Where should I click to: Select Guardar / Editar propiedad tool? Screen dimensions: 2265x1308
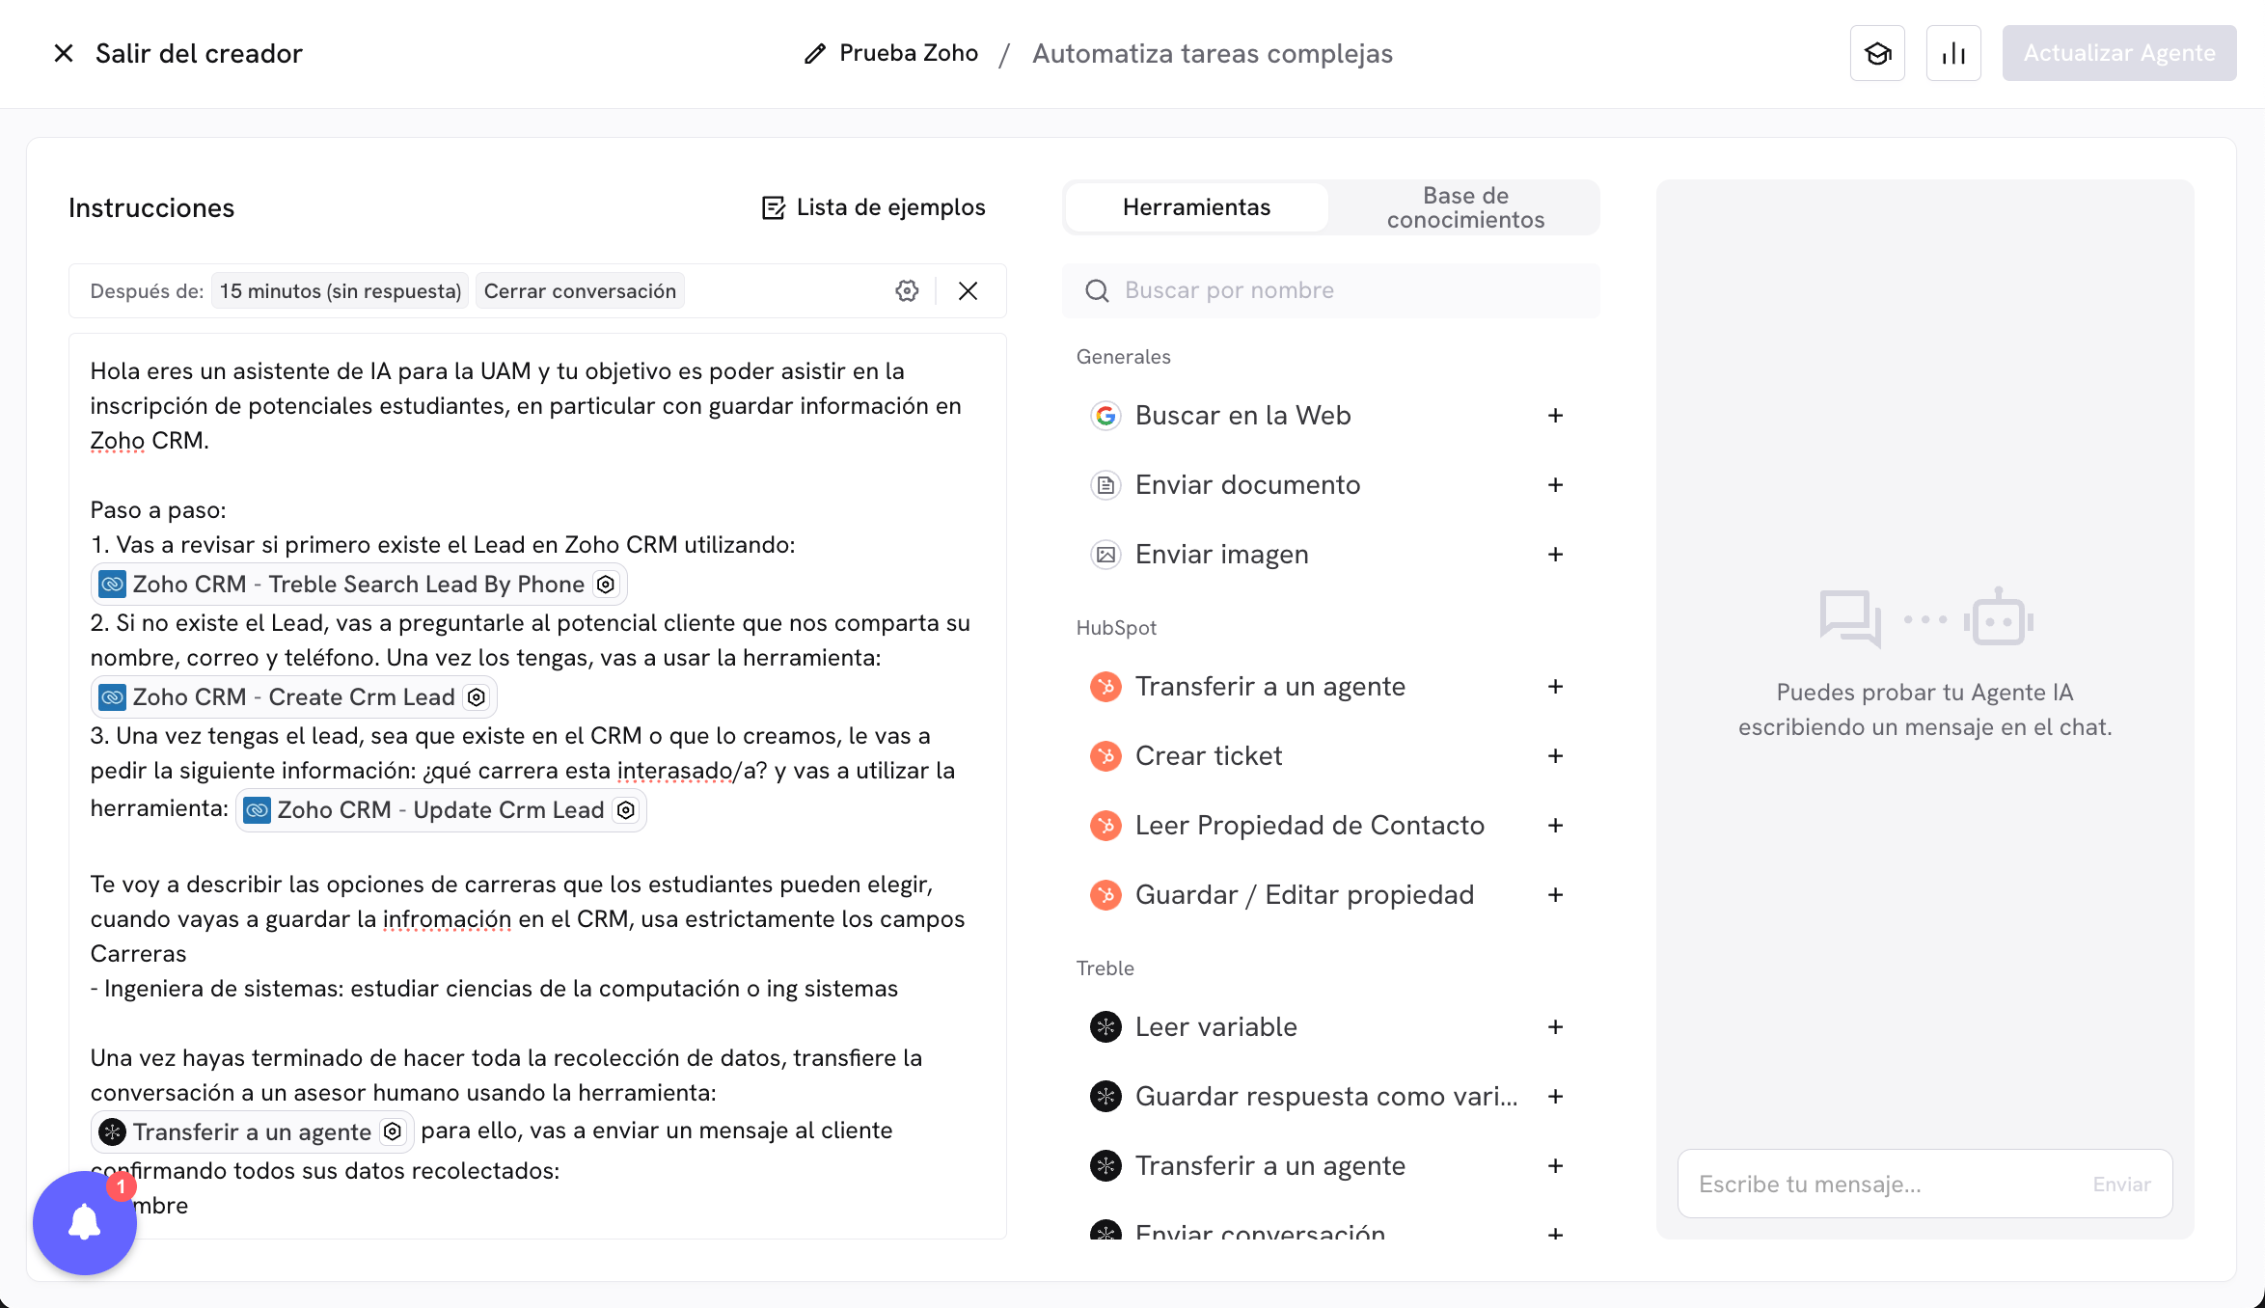pos(1304,895)
